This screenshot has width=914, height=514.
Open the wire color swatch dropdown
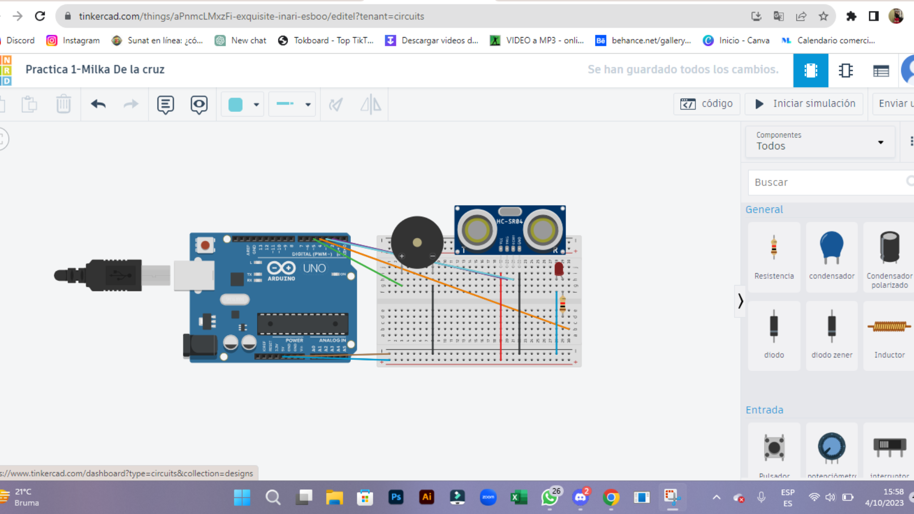point(243,104)
